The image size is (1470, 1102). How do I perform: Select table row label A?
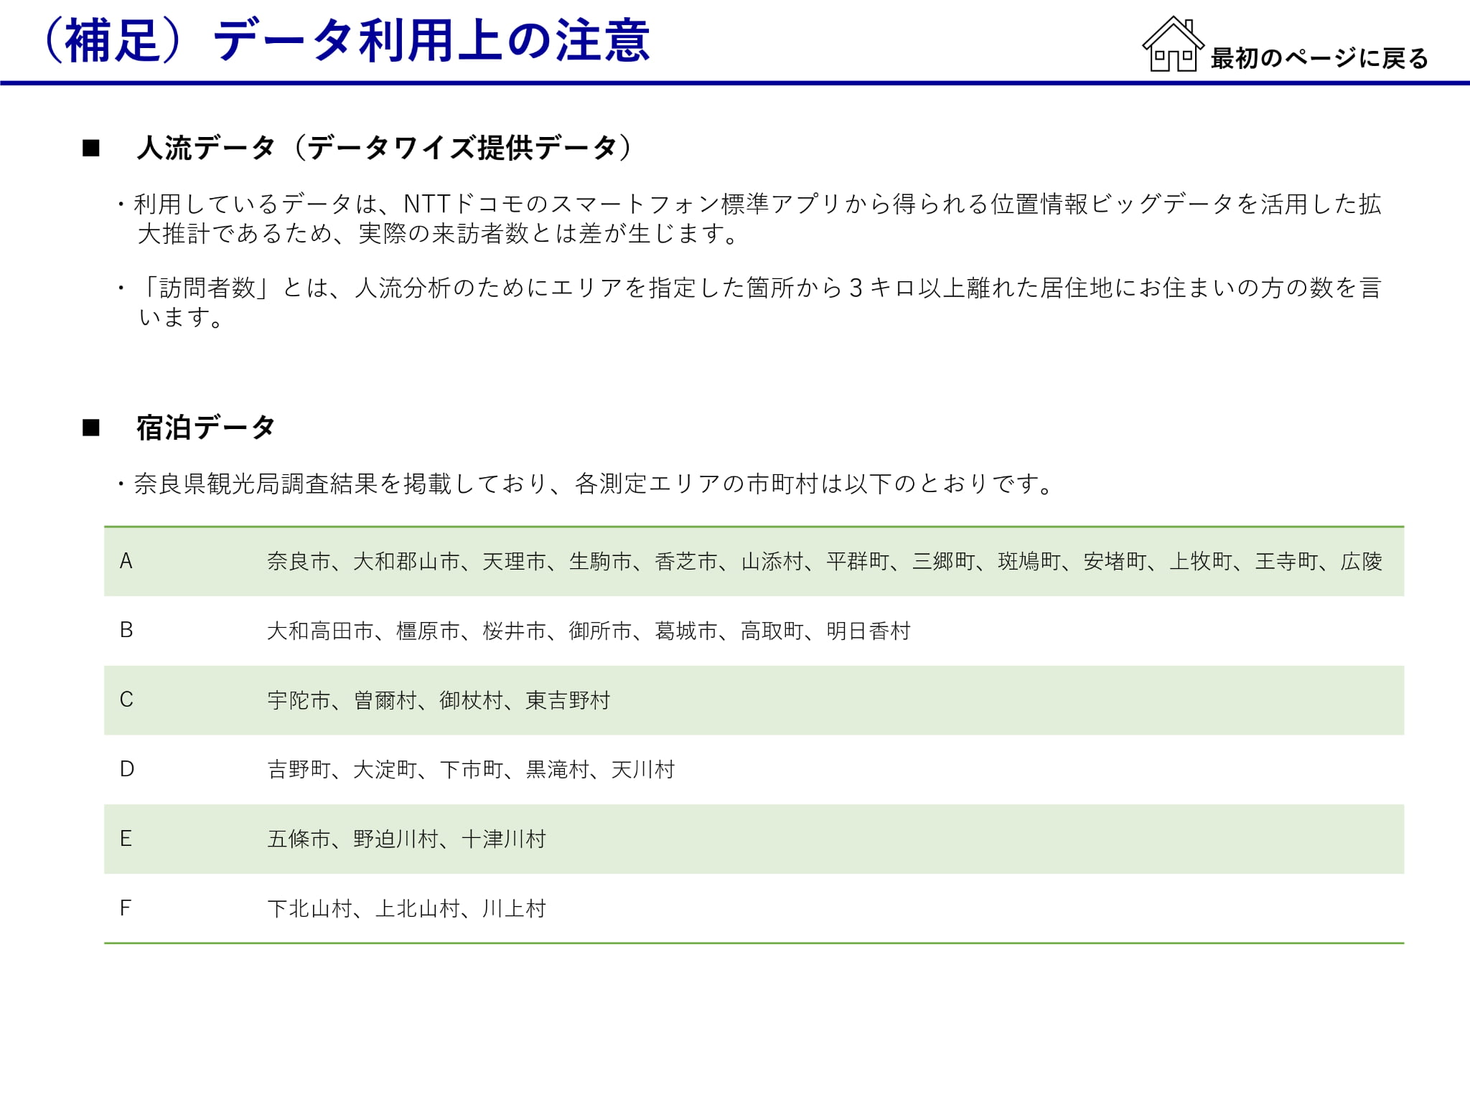[x=126, y=561]
